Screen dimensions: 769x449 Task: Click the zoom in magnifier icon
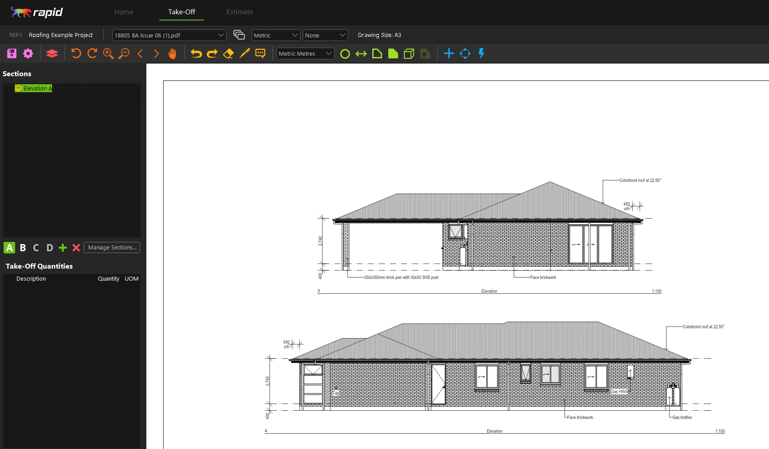coord(108,53)
